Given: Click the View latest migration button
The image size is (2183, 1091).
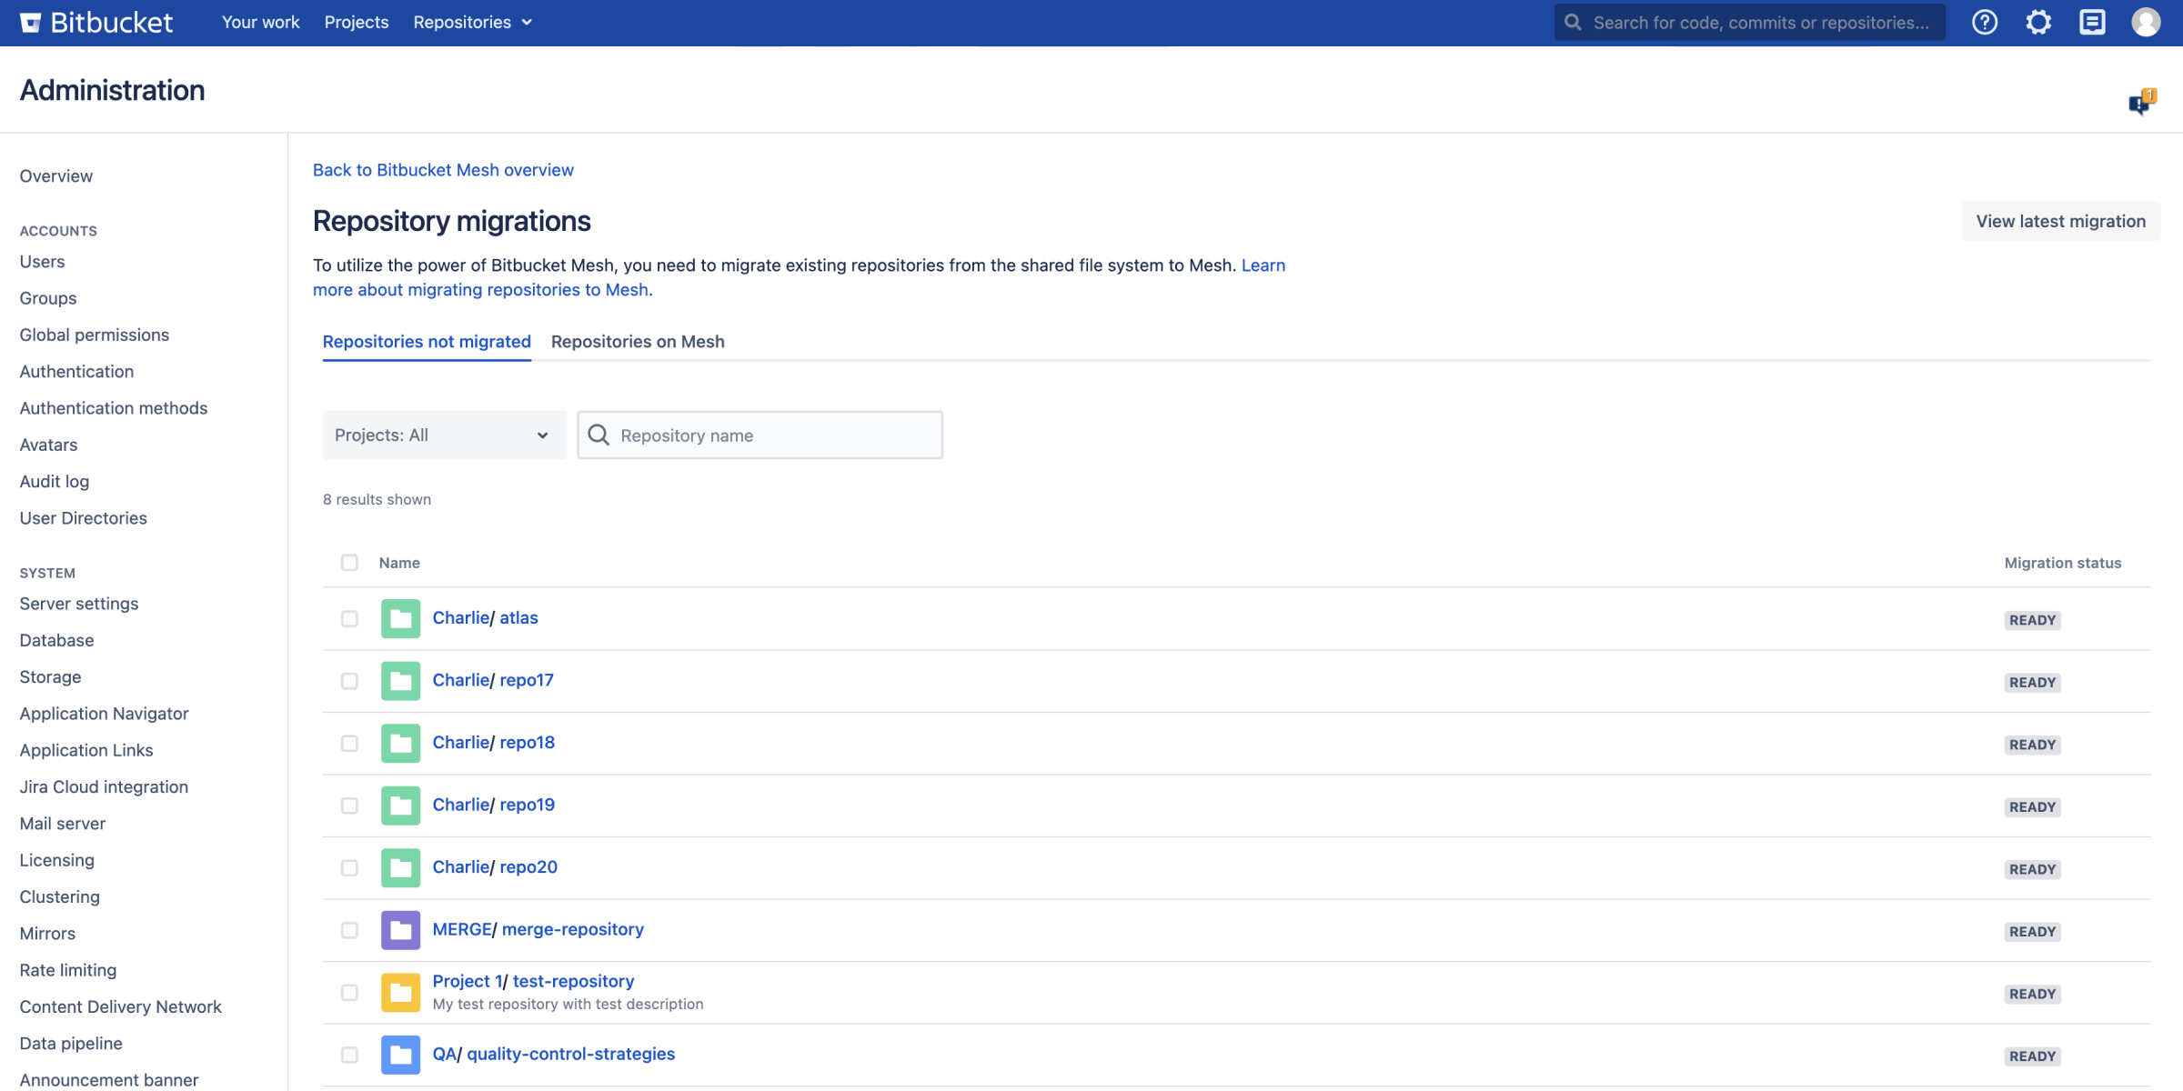Looking at the screenshot, I should (2060, 221).
